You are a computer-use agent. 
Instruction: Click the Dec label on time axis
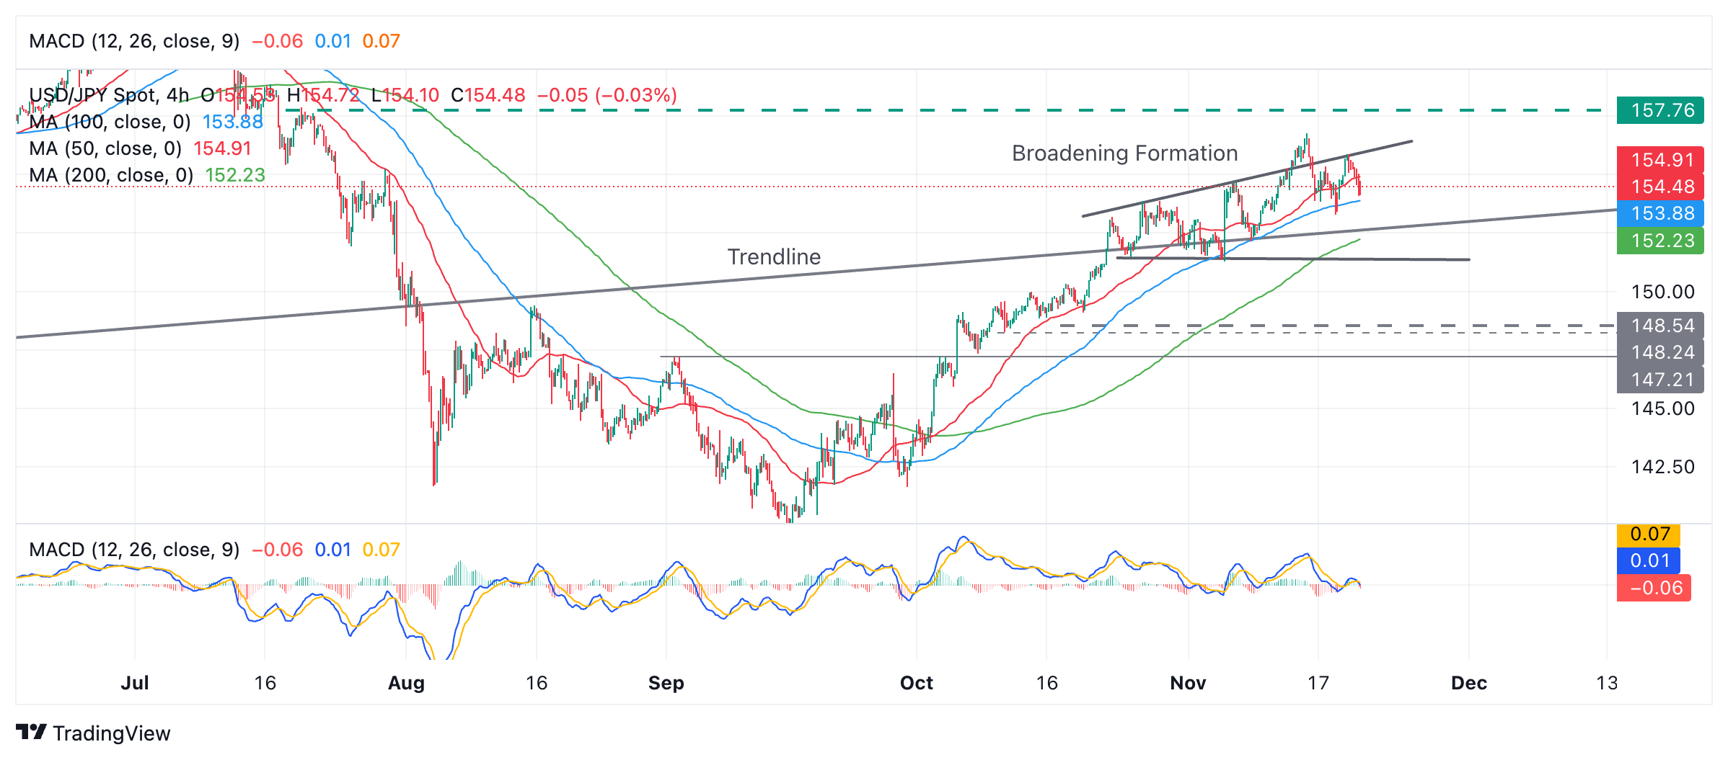1468,683
